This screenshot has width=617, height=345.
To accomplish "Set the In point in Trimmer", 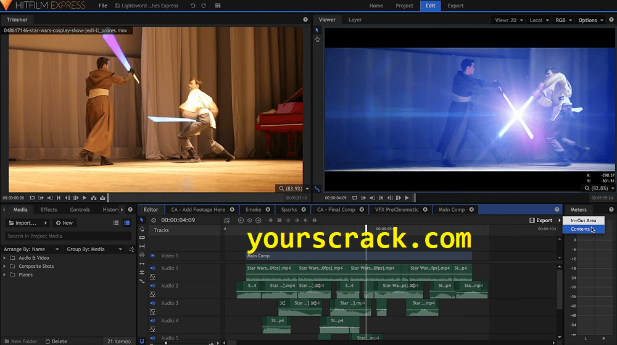I will [x=41, y=198].
